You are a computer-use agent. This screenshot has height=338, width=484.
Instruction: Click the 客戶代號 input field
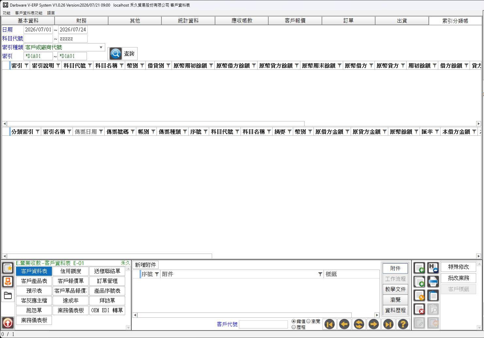tap(263, 324)
